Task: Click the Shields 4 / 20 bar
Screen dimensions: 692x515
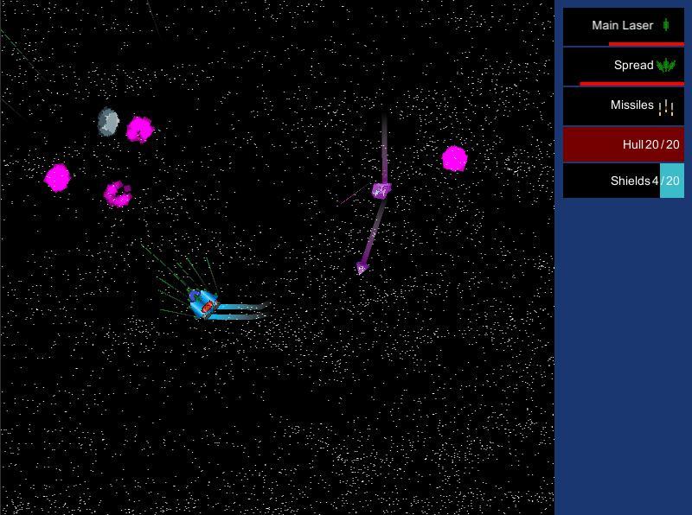Action: pos(624,181)
